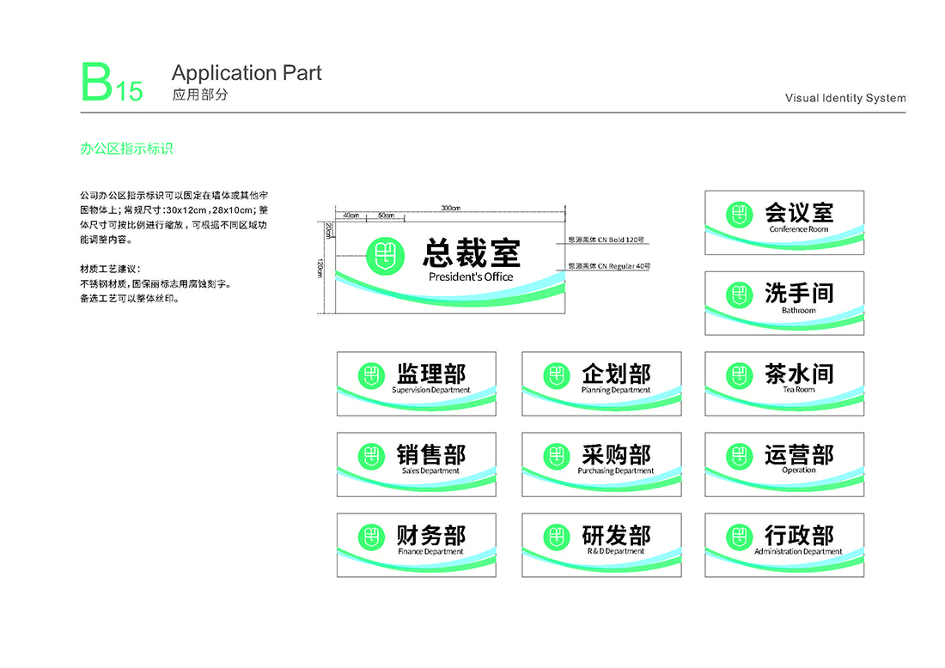The width and height of the screenshot is (945, 668).
Task: Click the green logo beside 茶水间 Tea Room
Action: [x=739, y=375]
